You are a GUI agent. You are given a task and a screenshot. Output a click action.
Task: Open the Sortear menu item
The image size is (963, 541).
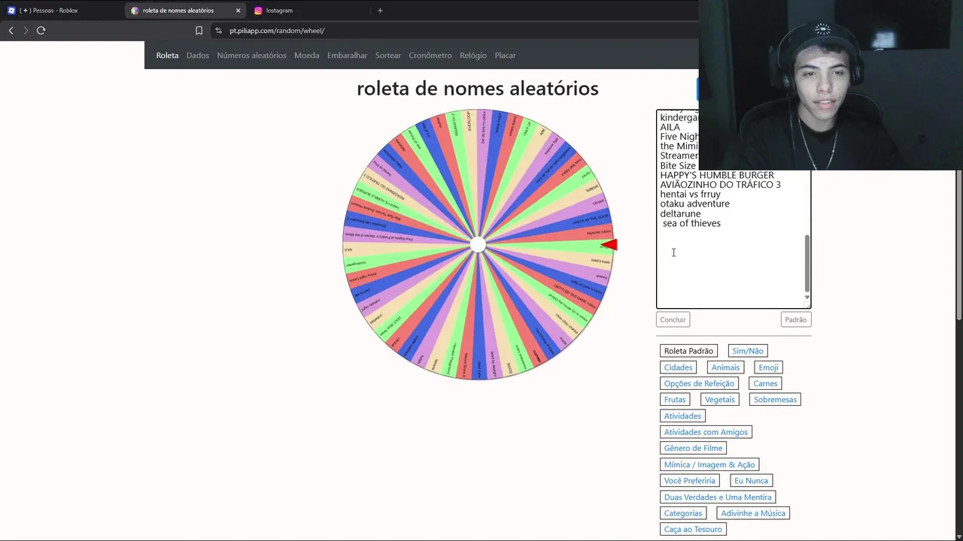point(388,56)
